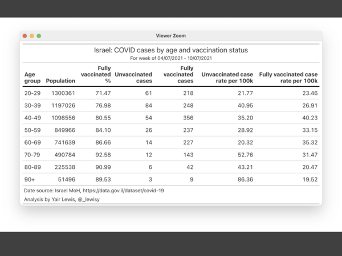This screenshot has width=342, height=256.
Task: Click unvaccinated rate value 35.20
Action: click(x=245, y=118)
